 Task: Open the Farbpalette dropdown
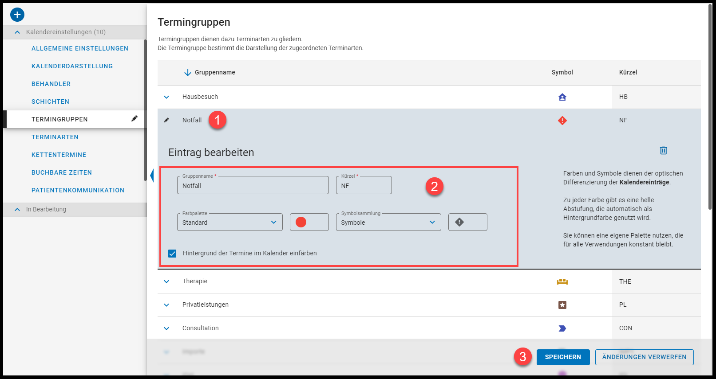(x=229, y=222)
